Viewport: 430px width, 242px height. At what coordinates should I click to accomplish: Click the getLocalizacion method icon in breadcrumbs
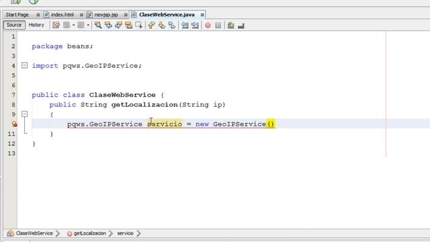[x=69, y=233]
